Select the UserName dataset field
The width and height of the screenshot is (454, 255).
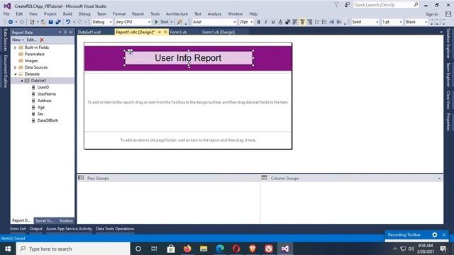click(x=46, y=94)
